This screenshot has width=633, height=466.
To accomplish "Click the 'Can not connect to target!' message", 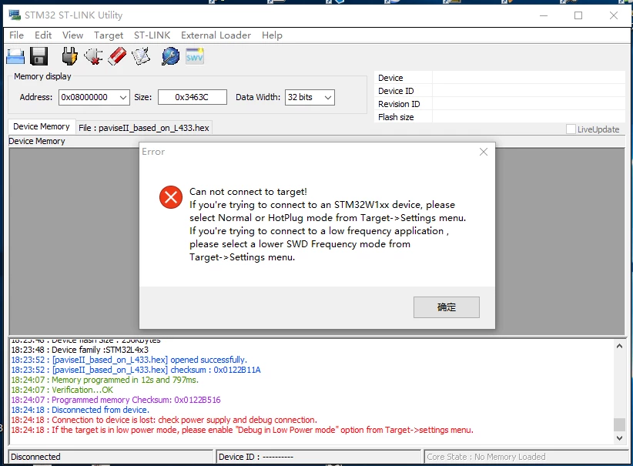I will [x=248, y=192].
